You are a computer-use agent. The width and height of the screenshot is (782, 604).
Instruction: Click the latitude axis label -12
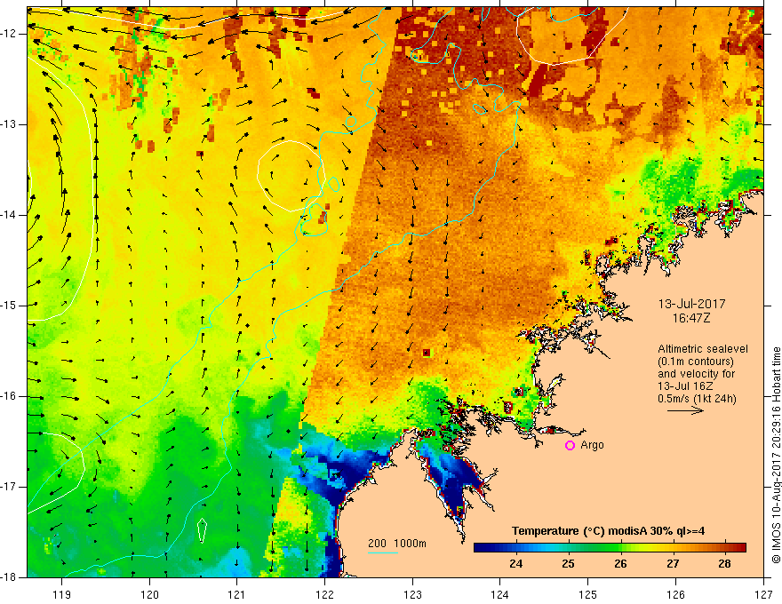point(9,34)
